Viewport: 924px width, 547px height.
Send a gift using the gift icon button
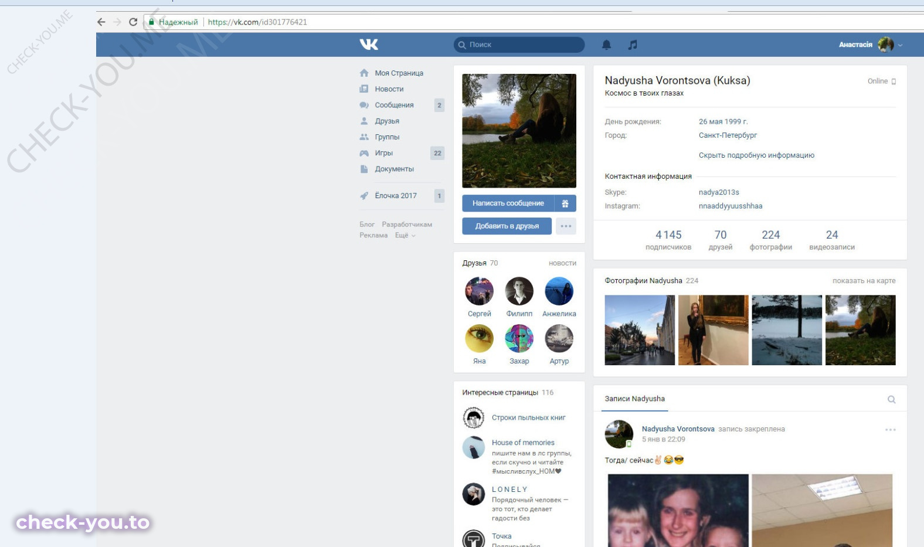coord(565,203)
